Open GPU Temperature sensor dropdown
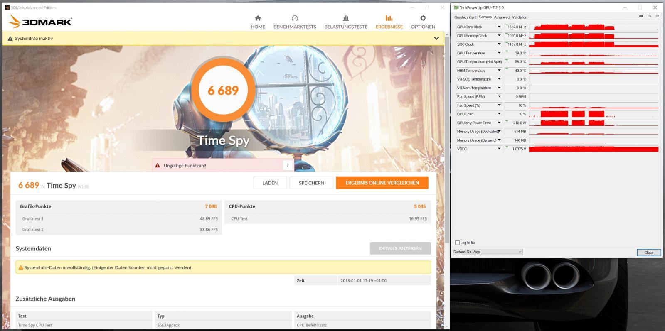 [x=499, y=53]
